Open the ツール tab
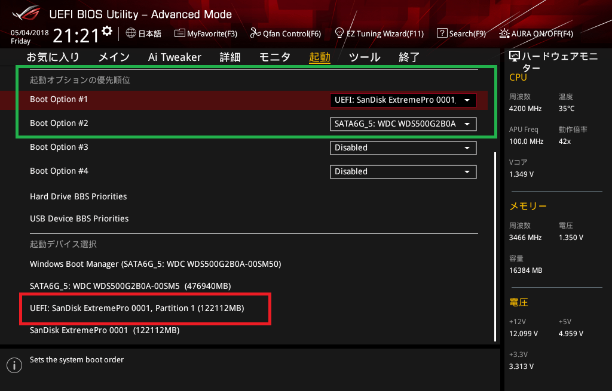 pyautogui.click(x=365, y=57)
